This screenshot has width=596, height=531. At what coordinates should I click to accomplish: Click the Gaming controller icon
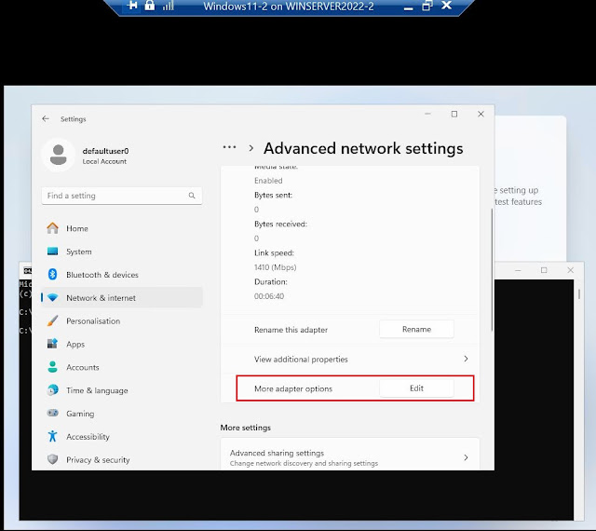click(x=52, y=413)
